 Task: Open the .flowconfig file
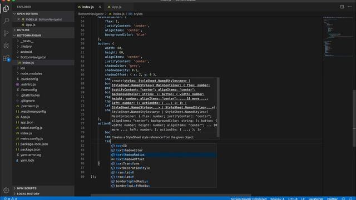click(x=43, y=90)
